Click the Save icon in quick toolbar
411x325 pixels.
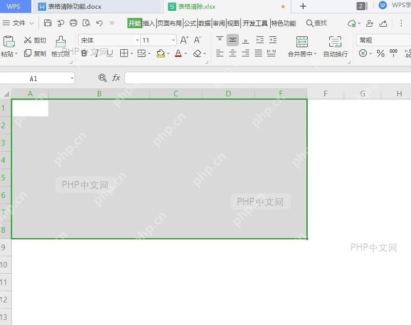tap(47, 23)
